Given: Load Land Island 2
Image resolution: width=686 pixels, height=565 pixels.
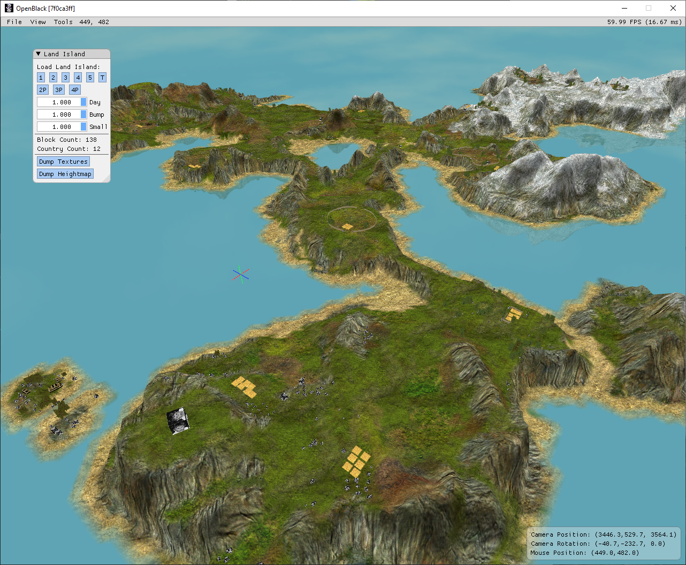Looking at the screenshot, I should tap(53, 78).
